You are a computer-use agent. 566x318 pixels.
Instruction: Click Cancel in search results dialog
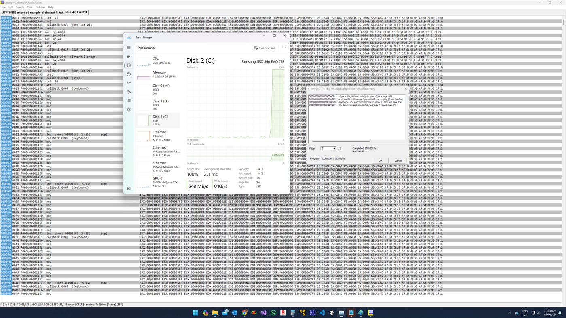pyautogui.click(x=398, y=160)
